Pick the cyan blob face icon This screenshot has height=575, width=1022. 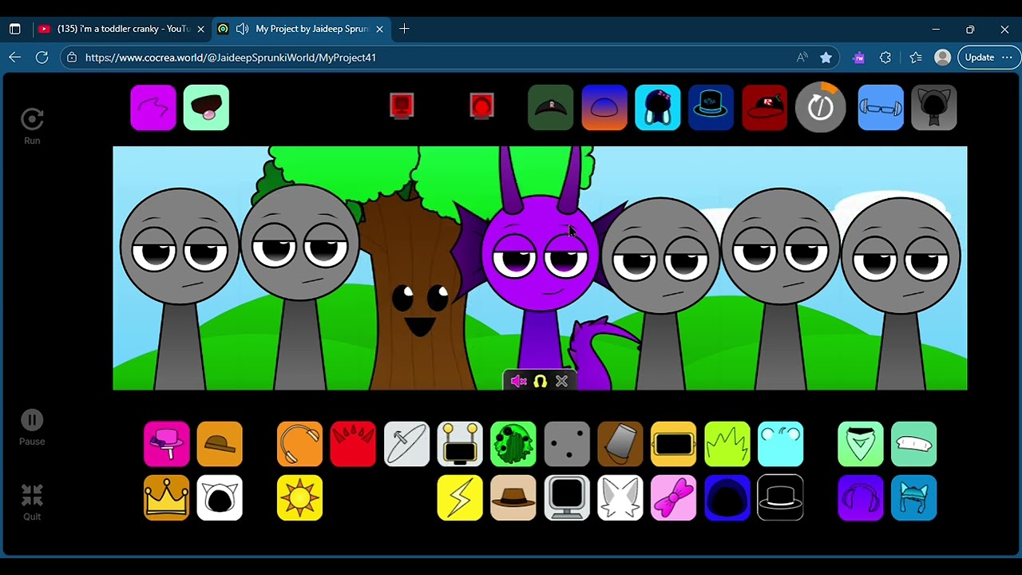coord(781,444)
